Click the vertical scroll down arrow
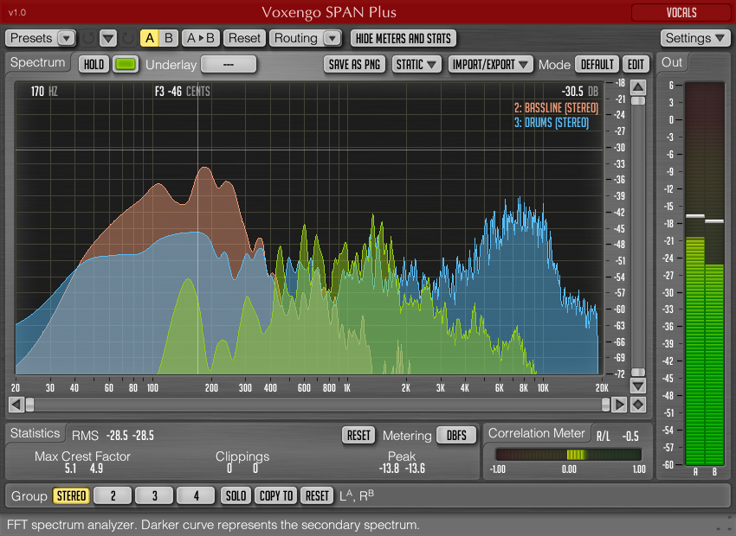 coord(638,386)
